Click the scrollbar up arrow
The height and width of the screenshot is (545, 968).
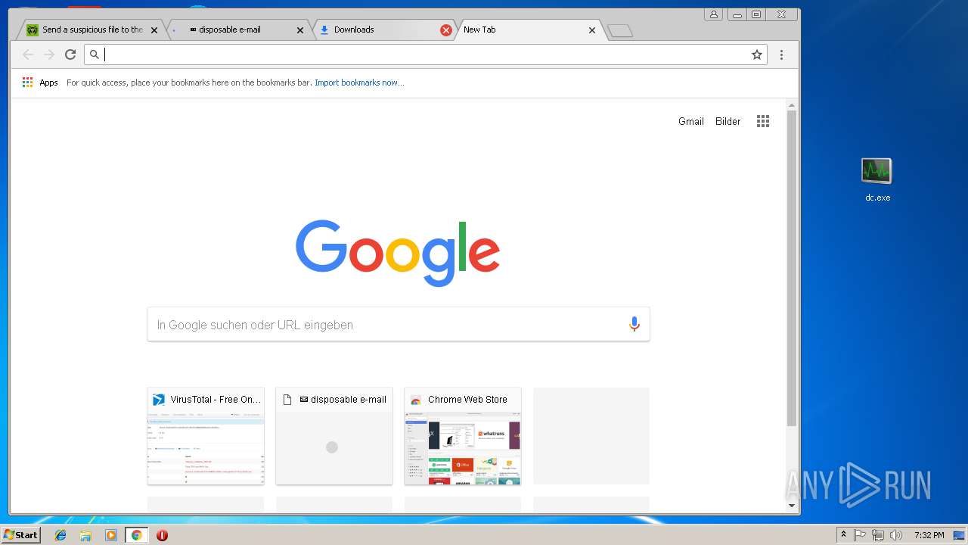(x=792, y=105)
